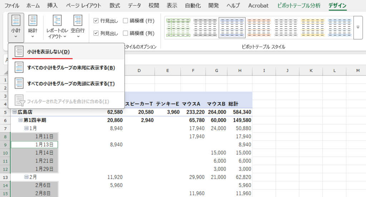Switch to the 表示 tab

[172, 6]
